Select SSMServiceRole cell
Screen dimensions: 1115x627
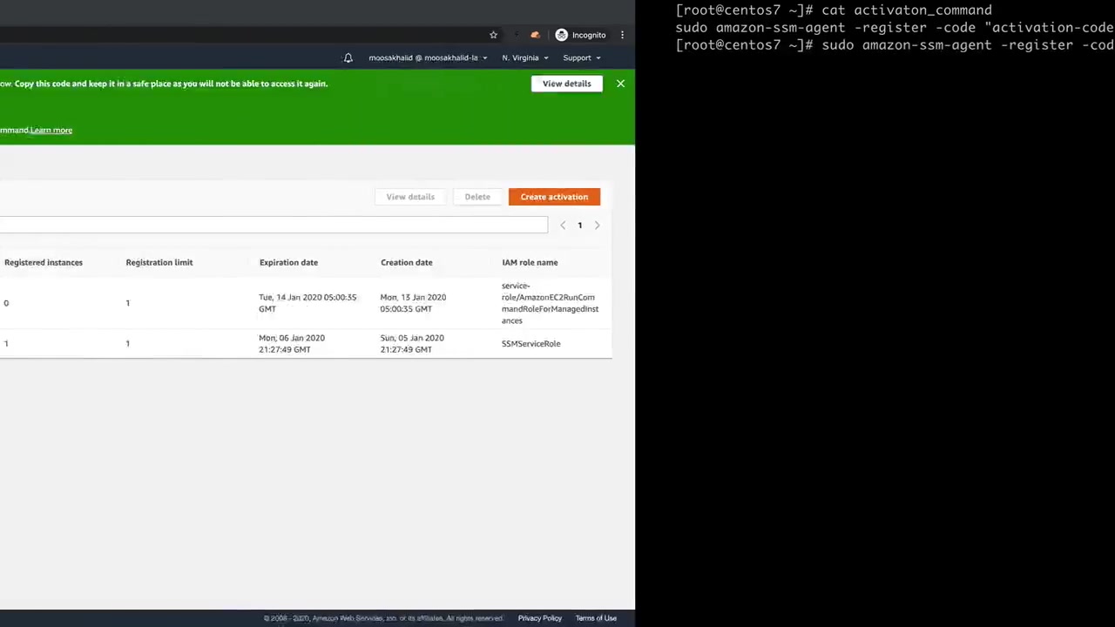coord(531,344)
